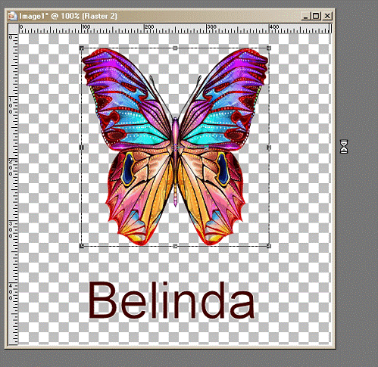Click the butterfly's blue eyespot on left wing

point(128,169)
